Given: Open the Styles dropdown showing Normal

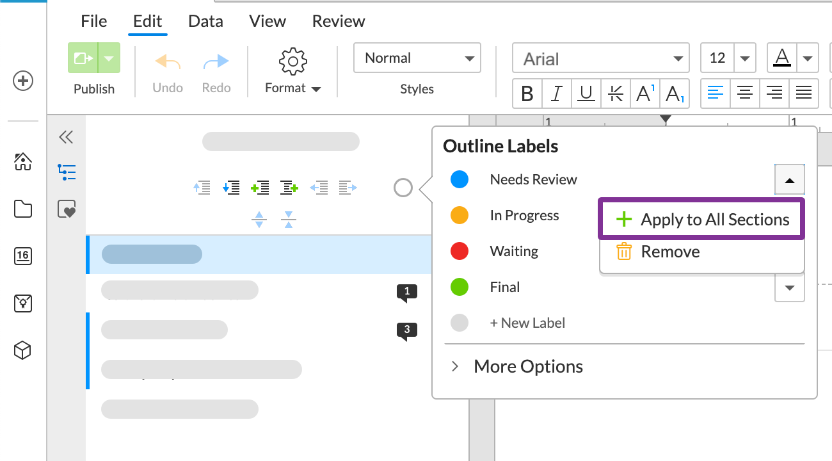Looking at the screenshot, I should pos(417,58).
